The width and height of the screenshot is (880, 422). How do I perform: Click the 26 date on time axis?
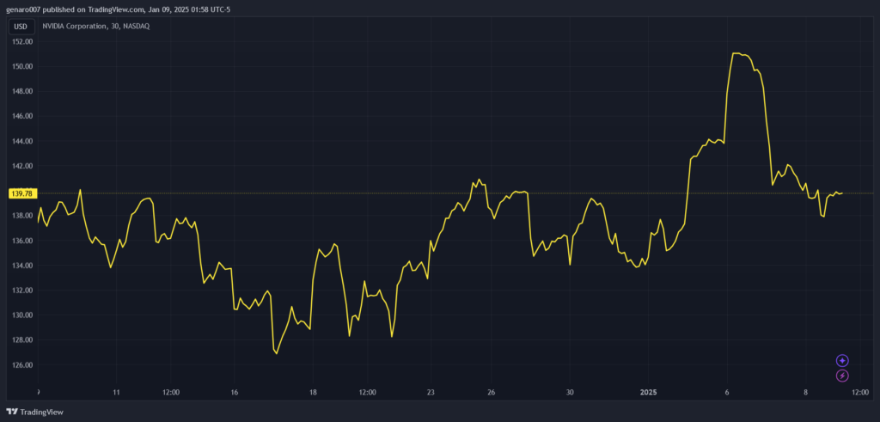click(x=491, y=393)
